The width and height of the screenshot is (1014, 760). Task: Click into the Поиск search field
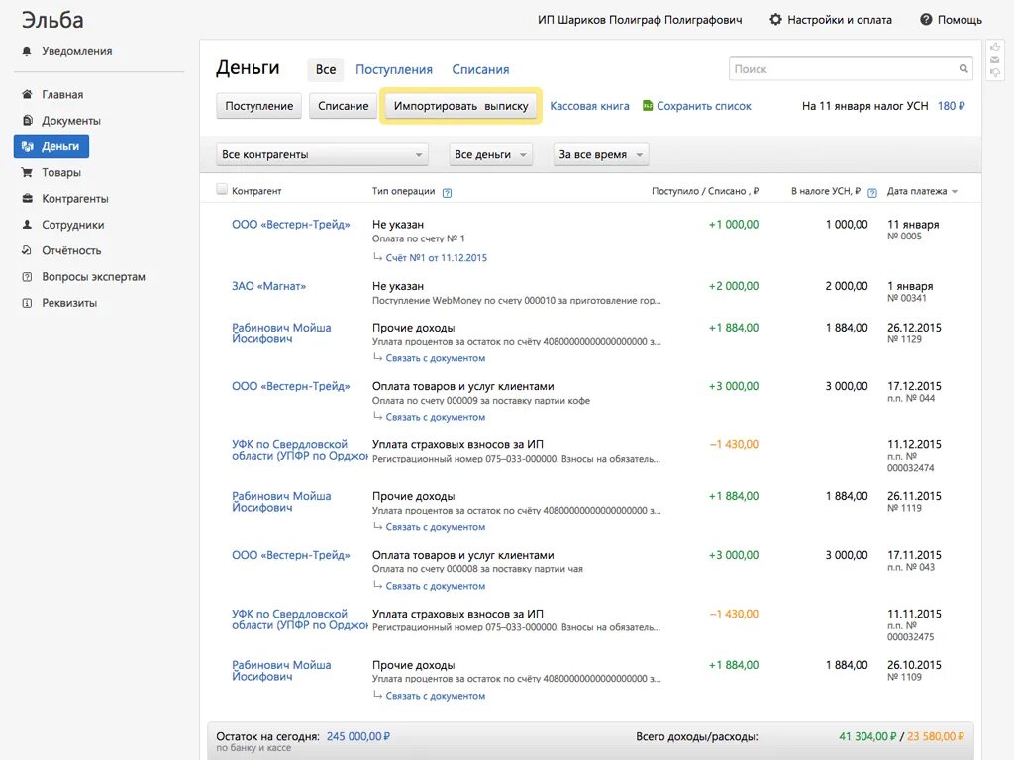pos(842,69)
